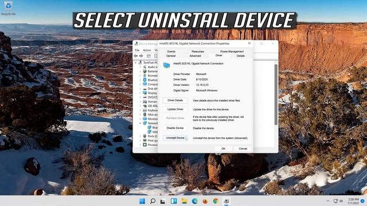
Task: Switch to the Details tab
Action: pos(241,56)
